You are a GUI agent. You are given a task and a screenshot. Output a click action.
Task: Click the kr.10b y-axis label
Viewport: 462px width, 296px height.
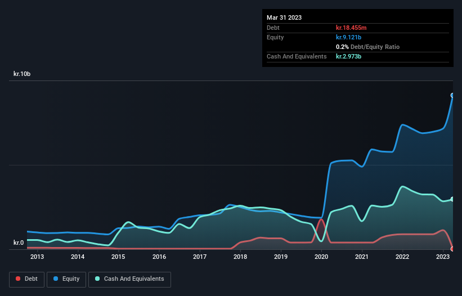[x=22, y=74]
